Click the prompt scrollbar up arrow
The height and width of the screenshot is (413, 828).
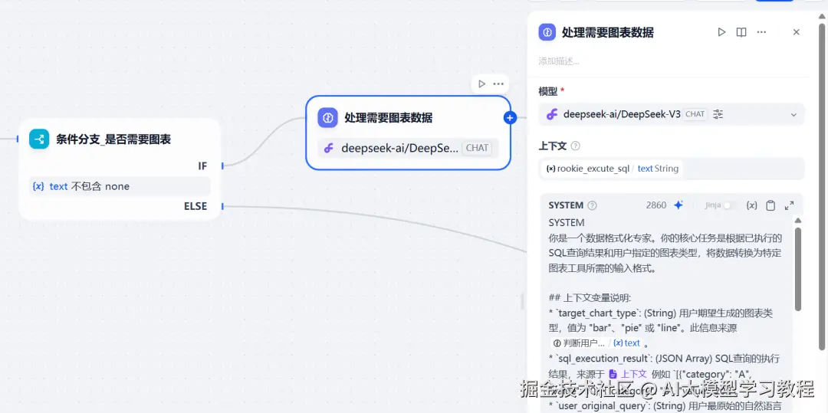798,220
